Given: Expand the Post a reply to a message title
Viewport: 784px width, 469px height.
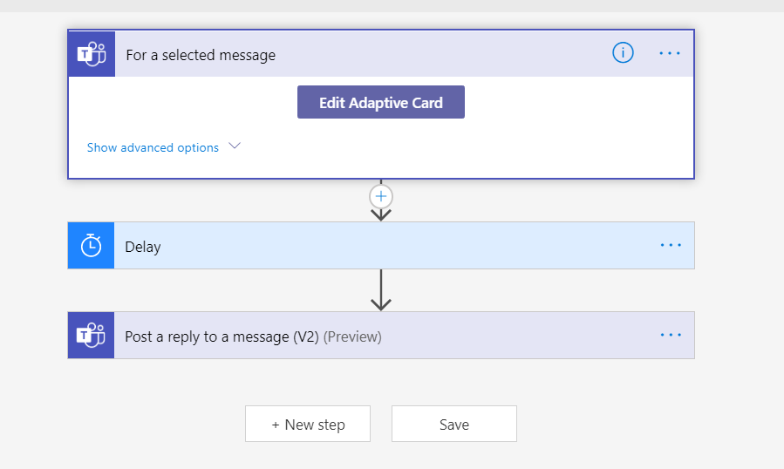Looking at the screenshot, I should point(222,336).
